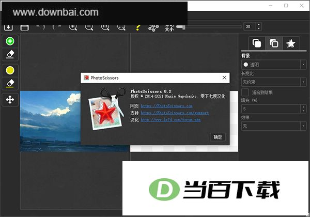Screen dimensions: 310x217
Task: Minimize the main PhotoScissors window
Action: tap(270, 6)
